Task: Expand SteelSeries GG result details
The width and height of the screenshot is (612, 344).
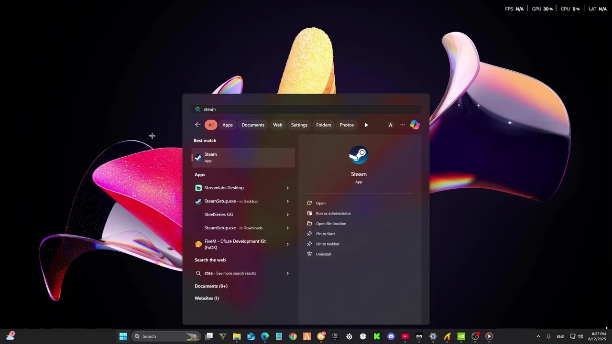Action: pyautogui.click(x=287, y=215)
